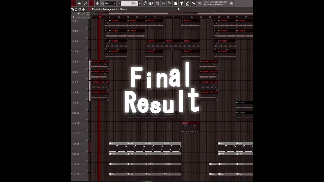Click the tempo tapper icon

point(188,3)
